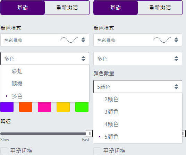Image resolution: width=186 pixels, height=155 pixels.
Task: Toggle right 平滑切換 checkbox
Action: [x=97, y=151]
